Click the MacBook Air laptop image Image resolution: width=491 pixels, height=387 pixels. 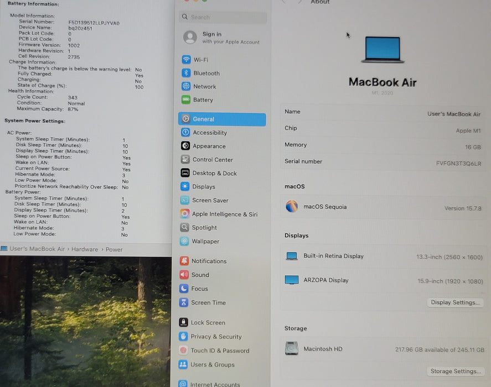tap(383, 49)
